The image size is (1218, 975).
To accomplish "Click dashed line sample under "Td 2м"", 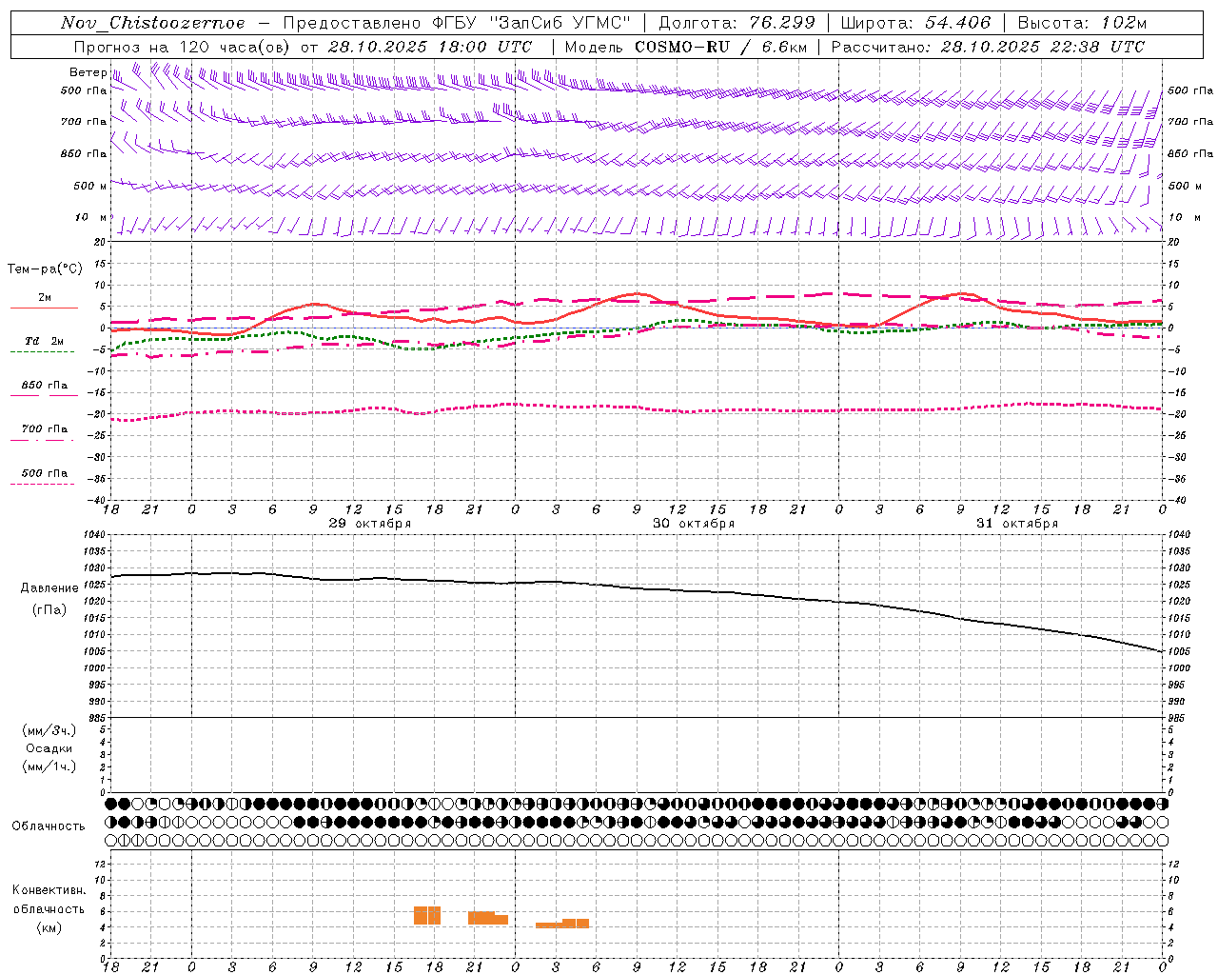I will tap(42, 352).
